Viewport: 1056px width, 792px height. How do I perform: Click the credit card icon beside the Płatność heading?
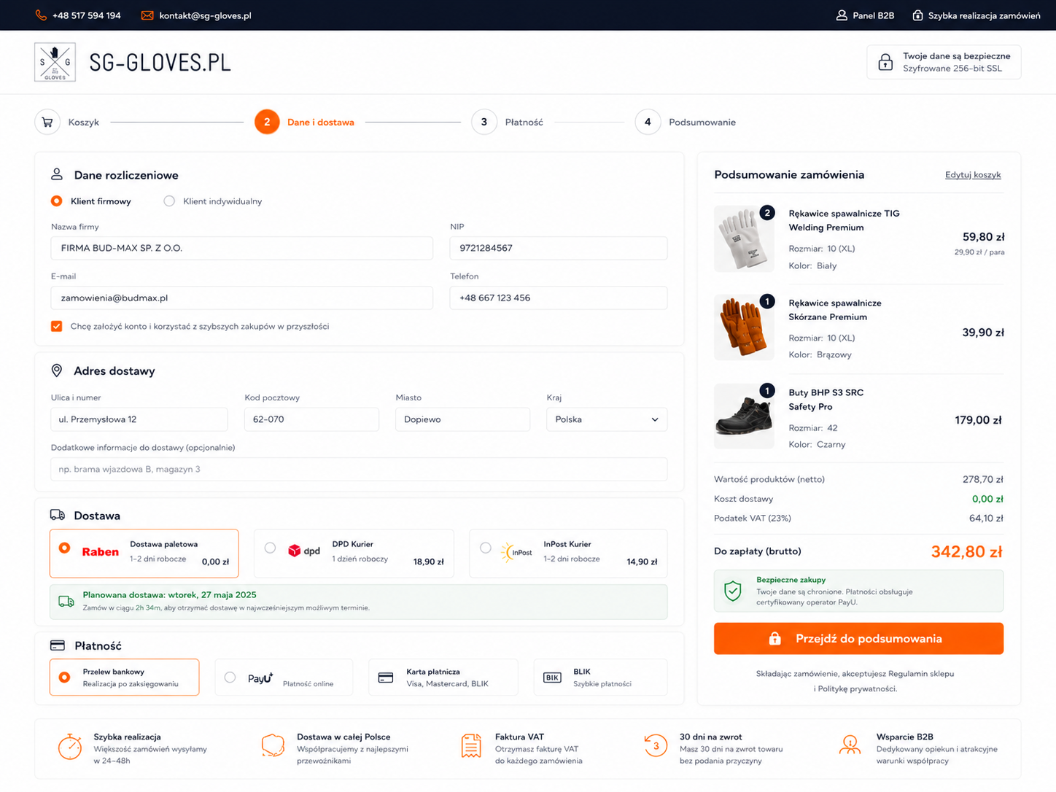pyautogui.click(x=58, y=645)
